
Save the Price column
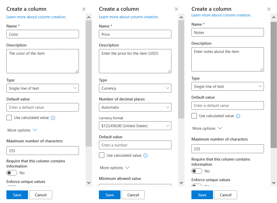109,195
